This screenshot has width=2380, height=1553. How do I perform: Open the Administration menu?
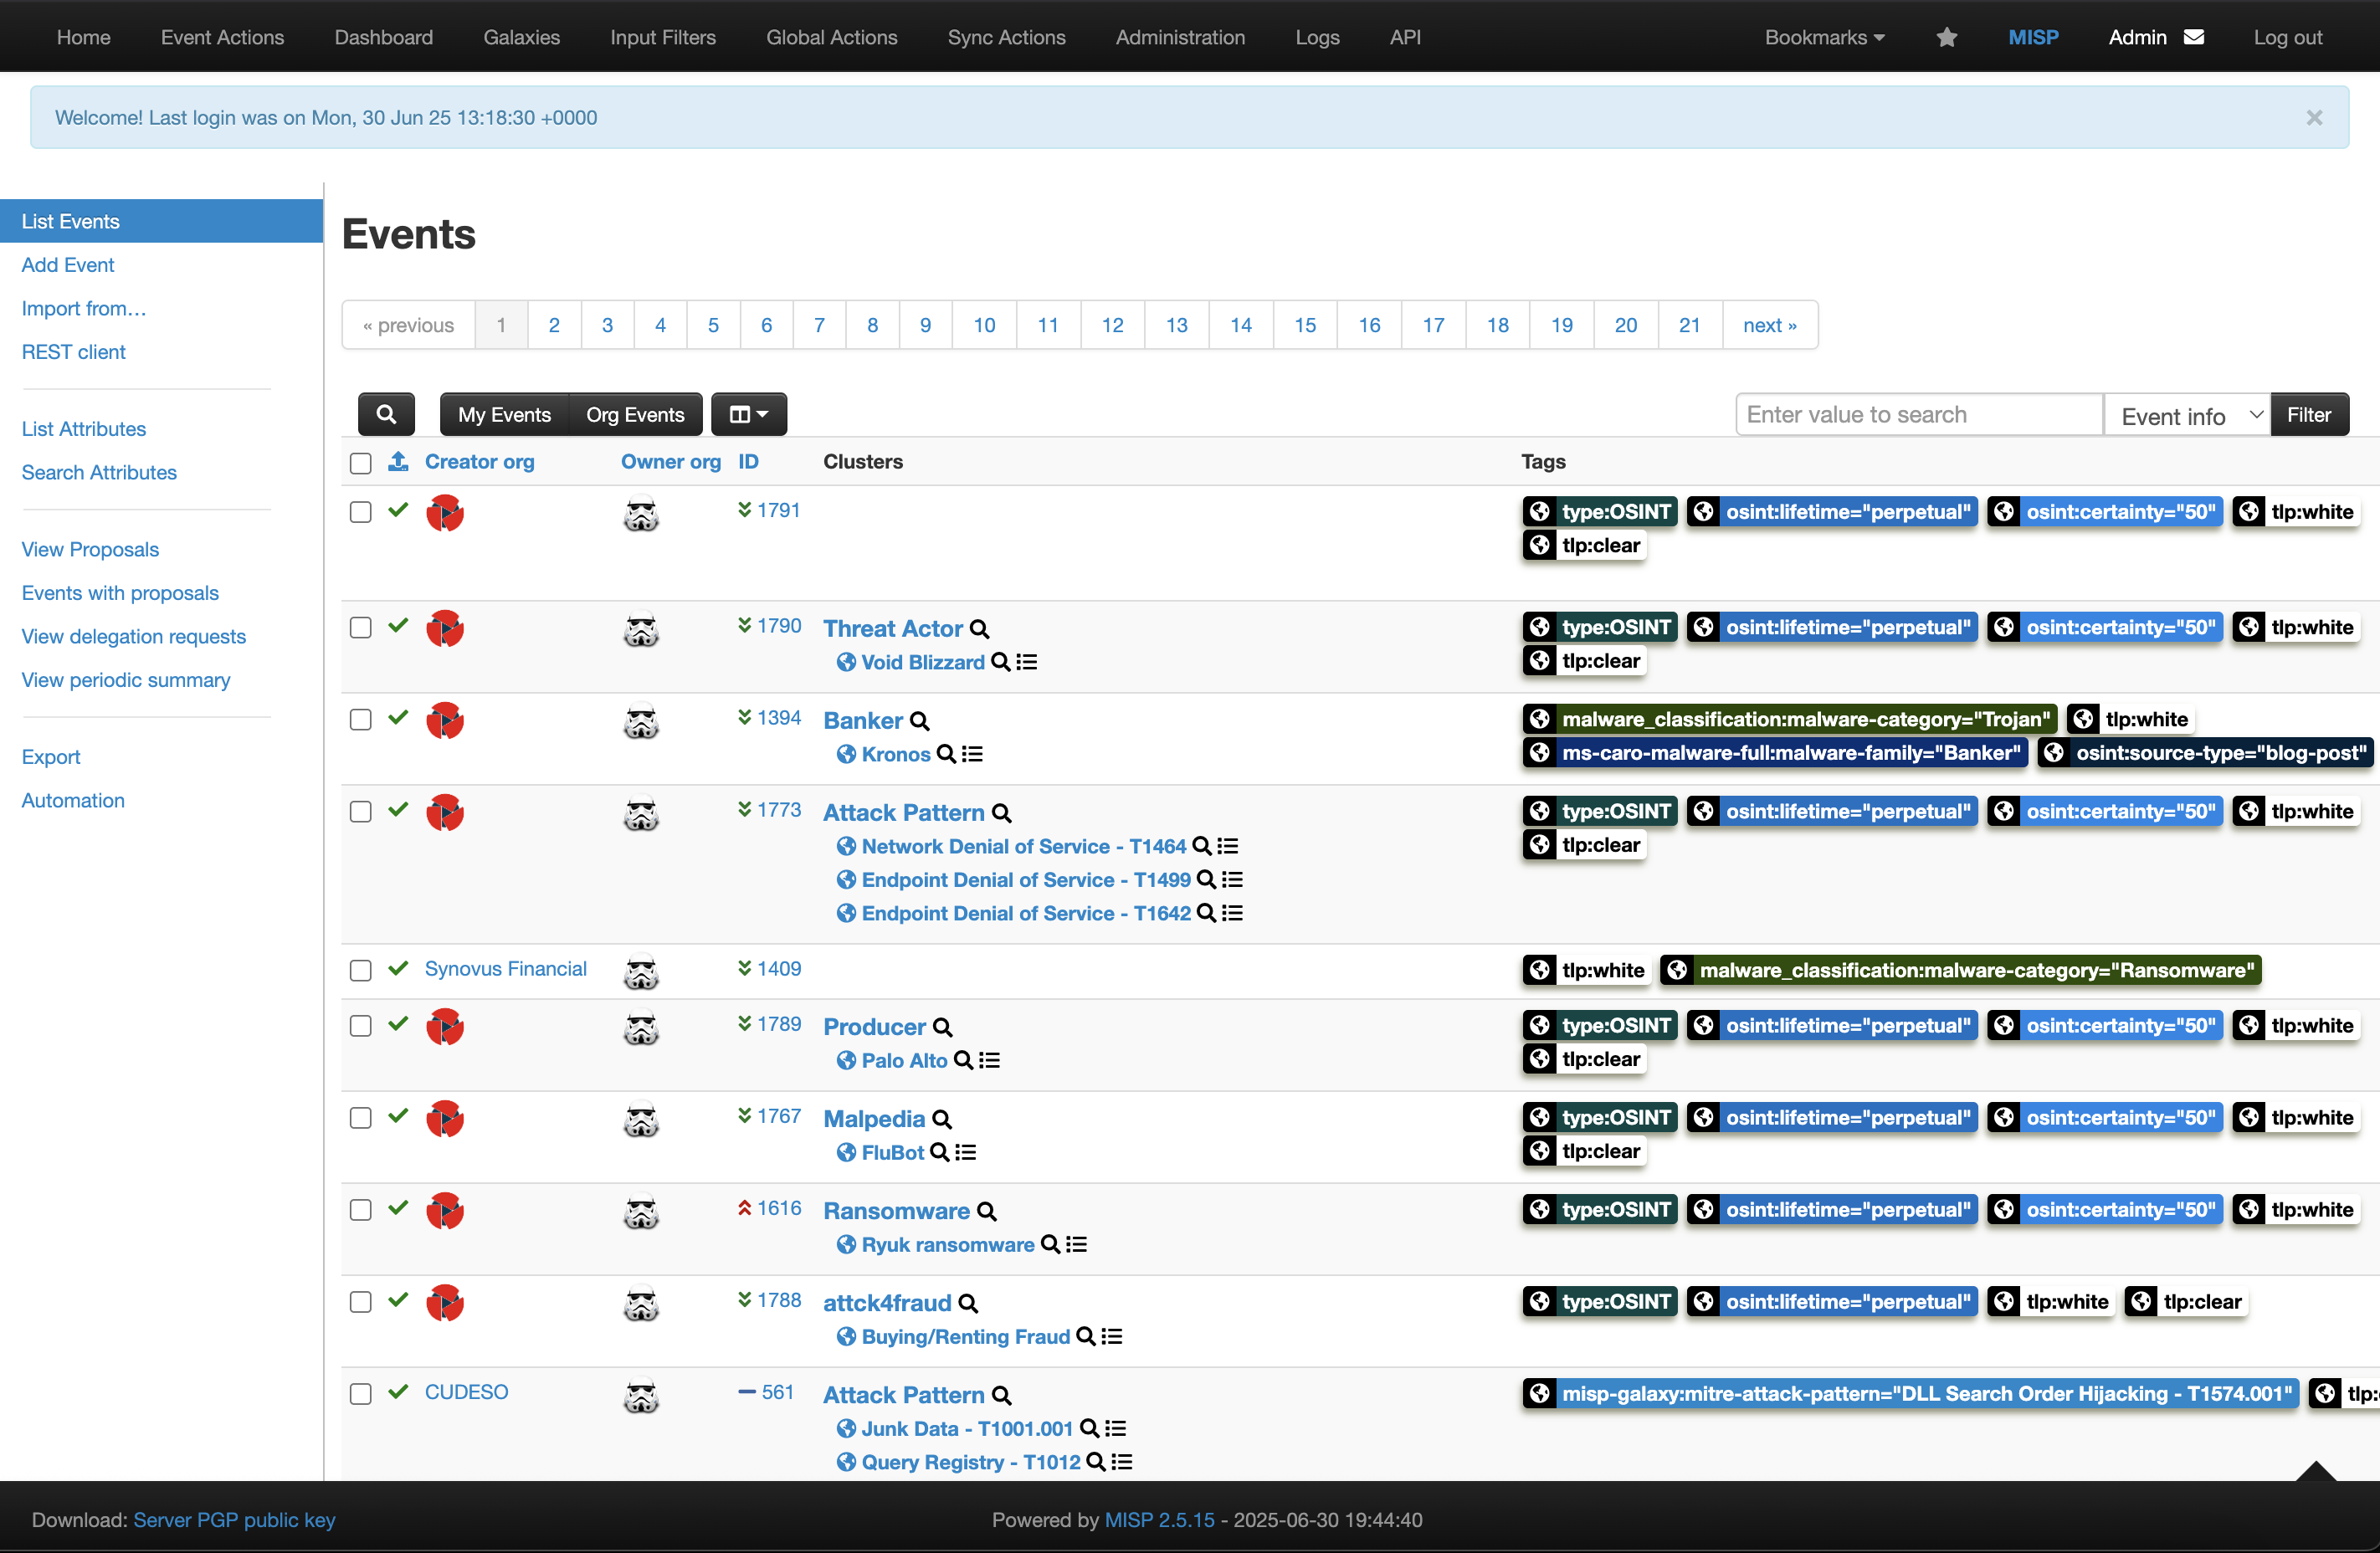point(1180,37)
